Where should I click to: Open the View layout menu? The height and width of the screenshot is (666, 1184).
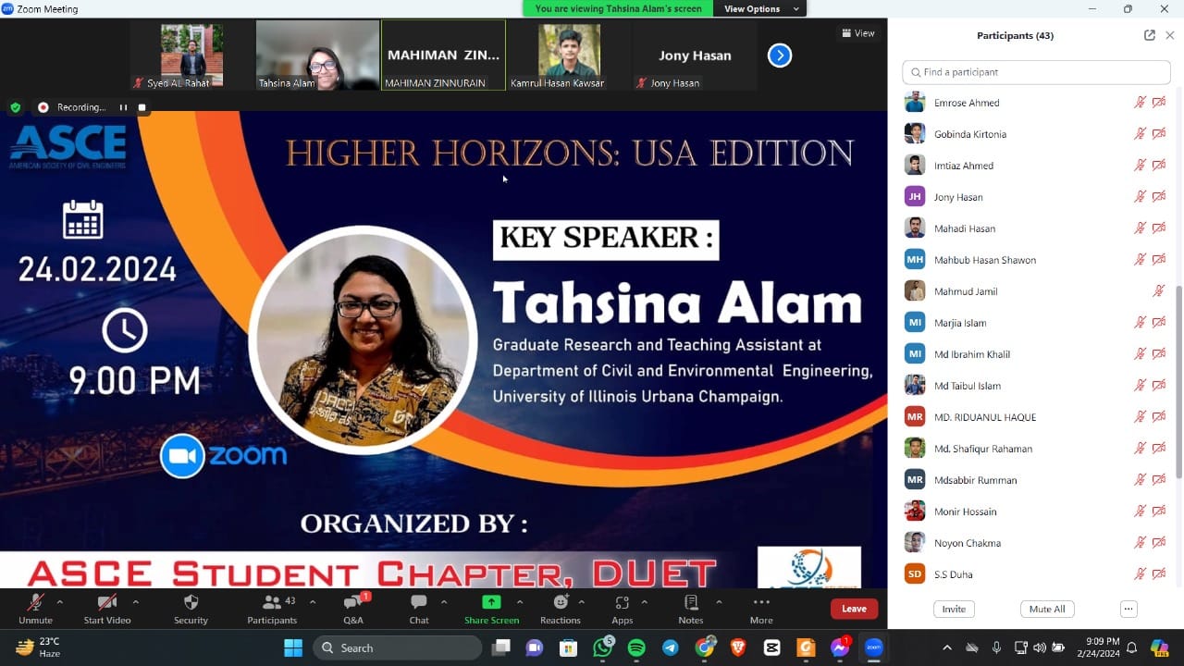coord(858,33)
